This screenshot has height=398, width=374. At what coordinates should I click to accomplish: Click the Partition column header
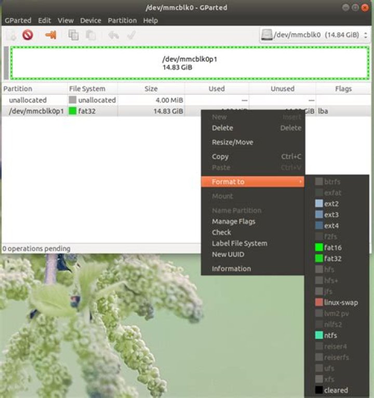point(34,88)
